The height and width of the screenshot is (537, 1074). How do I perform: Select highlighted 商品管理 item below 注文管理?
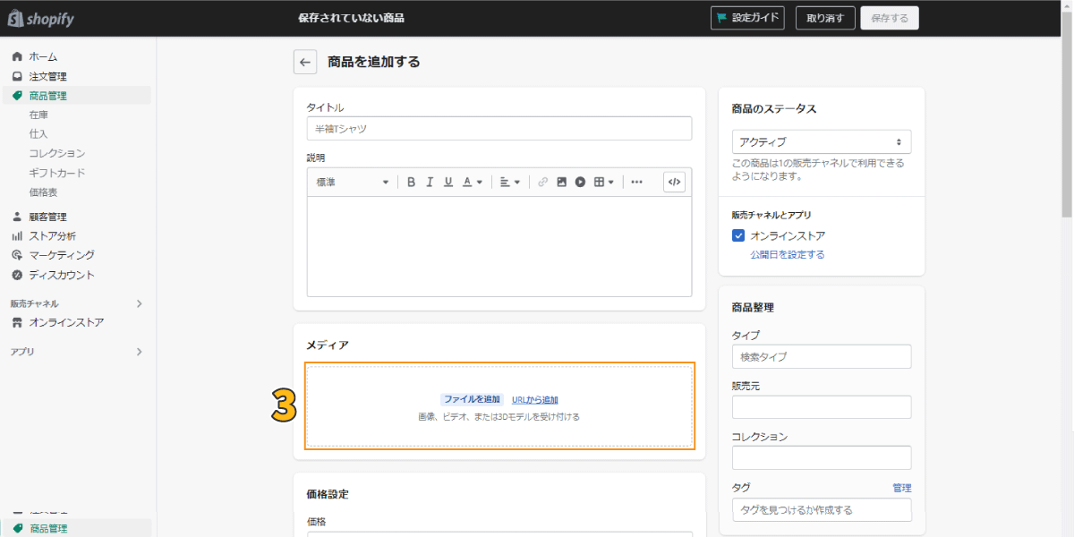(77, 96)
